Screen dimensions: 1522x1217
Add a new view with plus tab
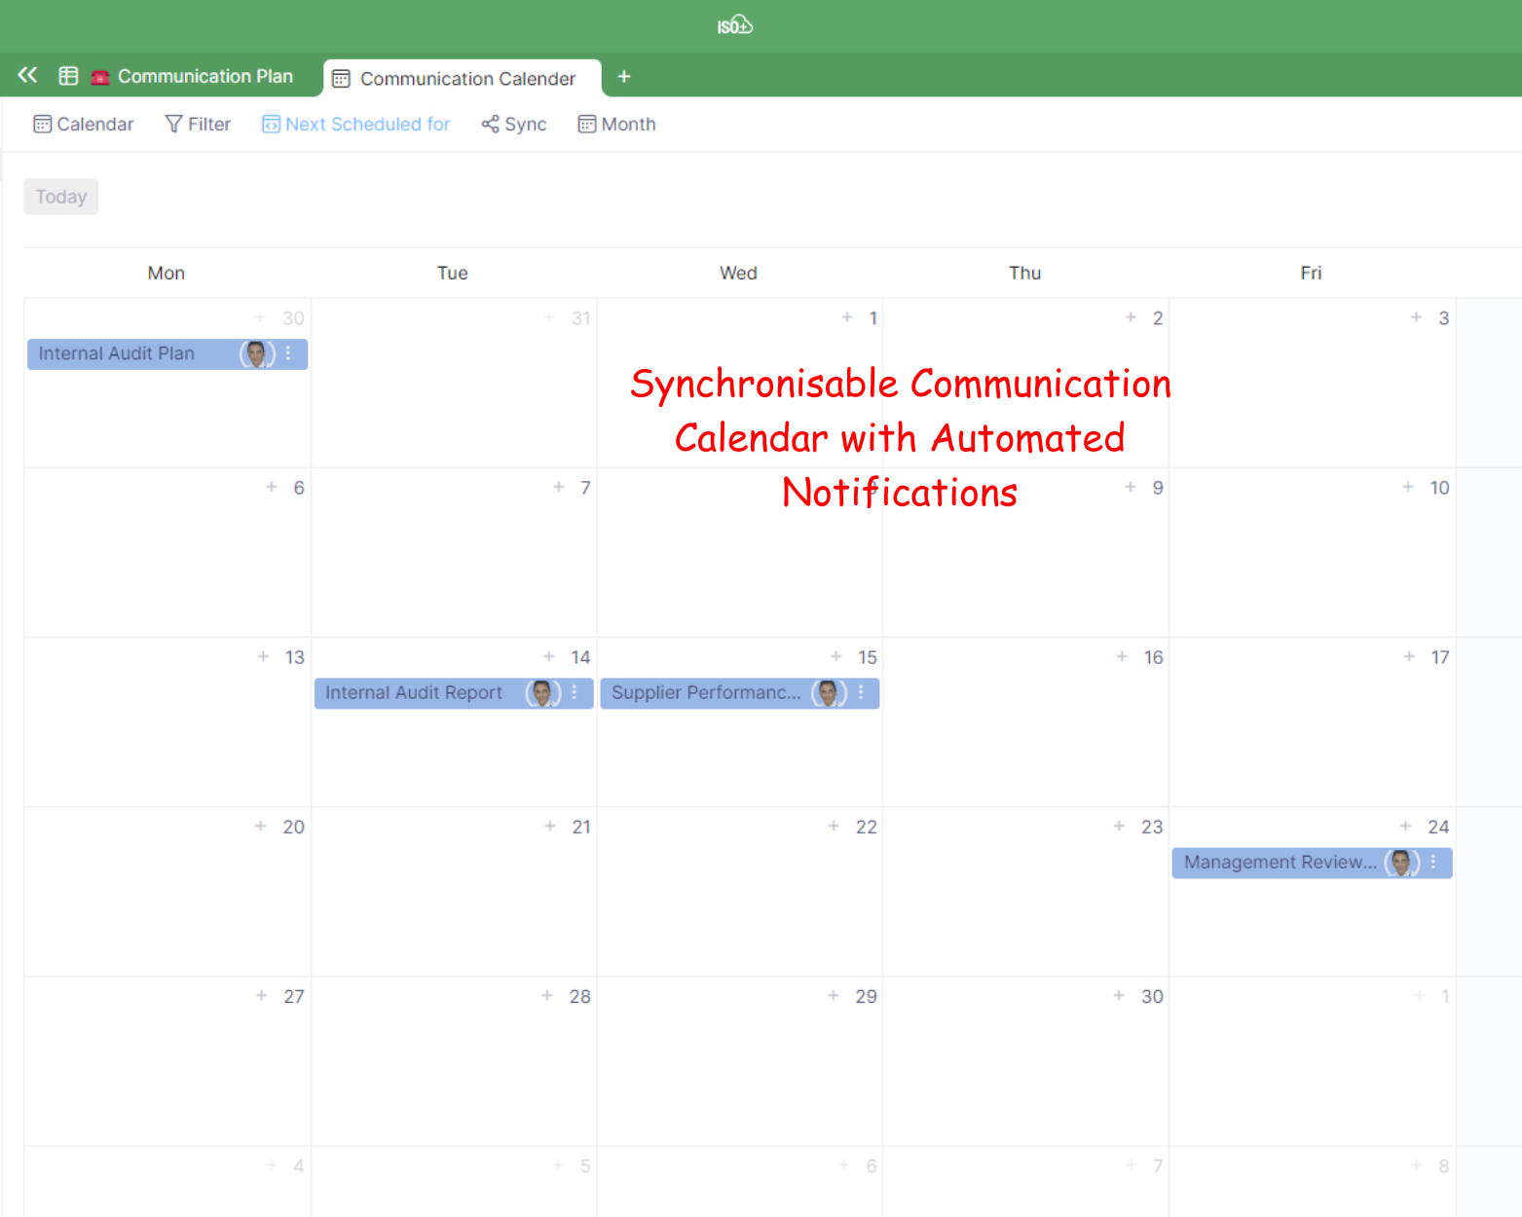pyautogui.click(x=624, y=77)
